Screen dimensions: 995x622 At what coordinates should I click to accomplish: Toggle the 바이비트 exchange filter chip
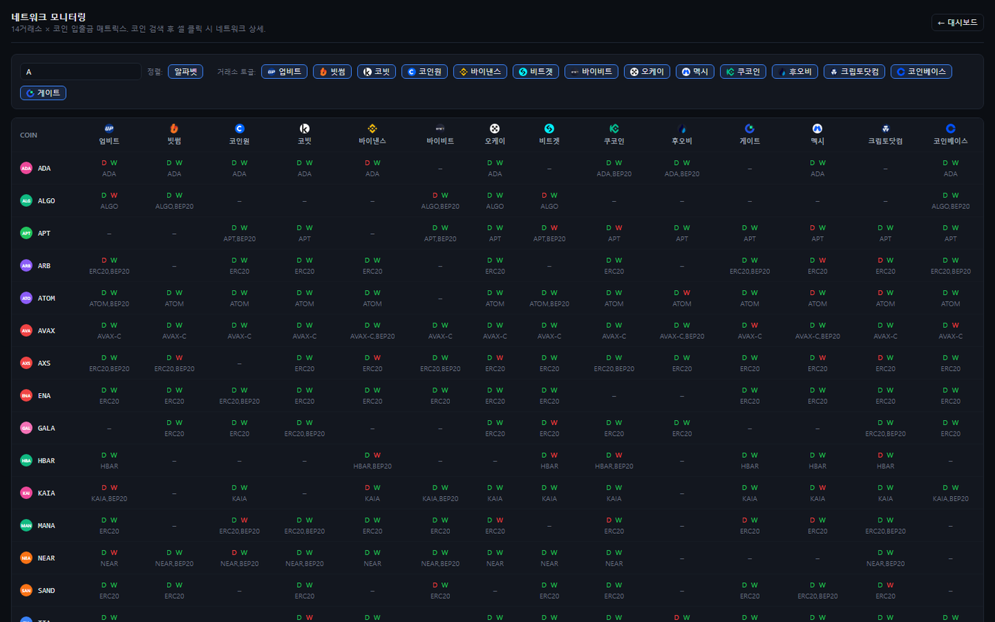591,72
